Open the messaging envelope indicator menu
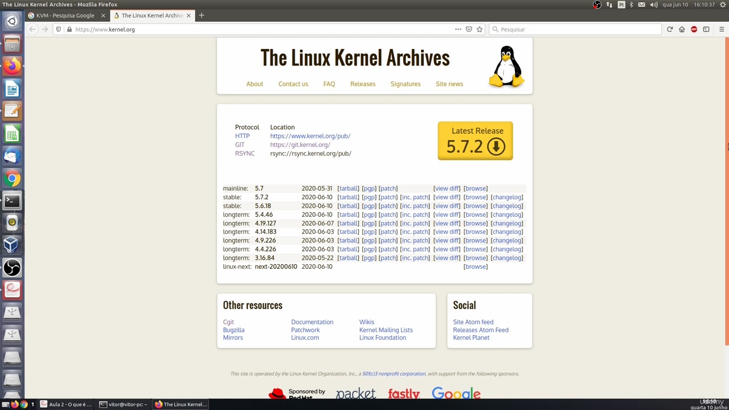The width and height of the screenshot is (729, 410). coord(642,5)
